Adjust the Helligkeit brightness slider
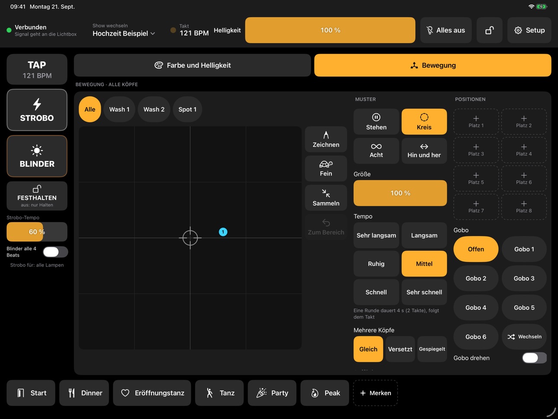Image resolution: width=558 pixels, height=419 pixels. click(330, 30)
